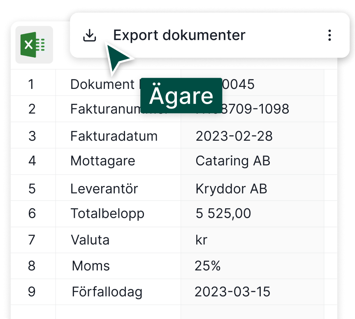Click the Export dokumenter label
Screen dimensions: 355x319
click(x=179, y=35)
